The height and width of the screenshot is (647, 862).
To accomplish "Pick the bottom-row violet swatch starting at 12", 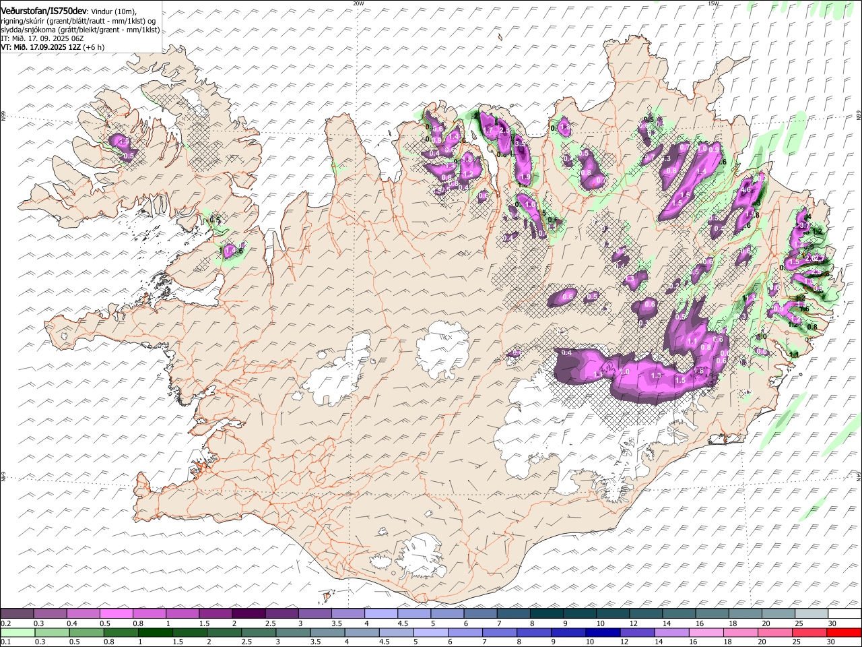I will tap(638, 633).
